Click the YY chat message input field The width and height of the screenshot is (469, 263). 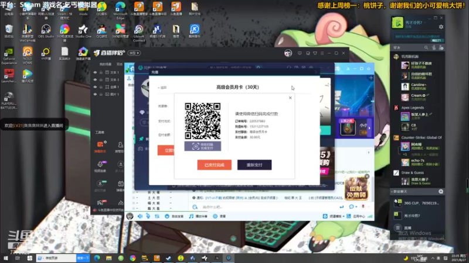[266, 207]
